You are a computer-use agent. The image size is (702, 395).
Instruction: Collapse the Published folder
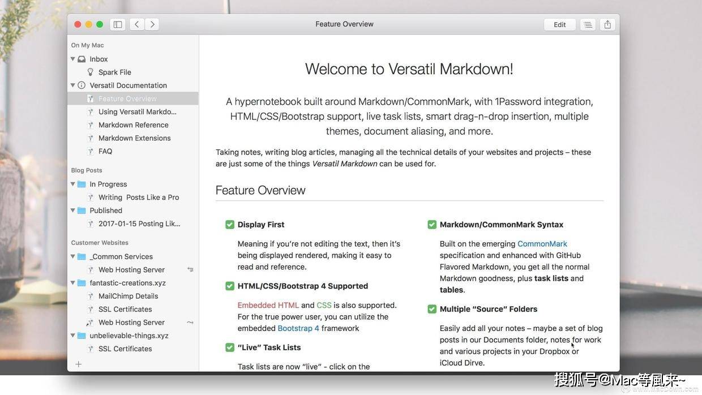72,211
